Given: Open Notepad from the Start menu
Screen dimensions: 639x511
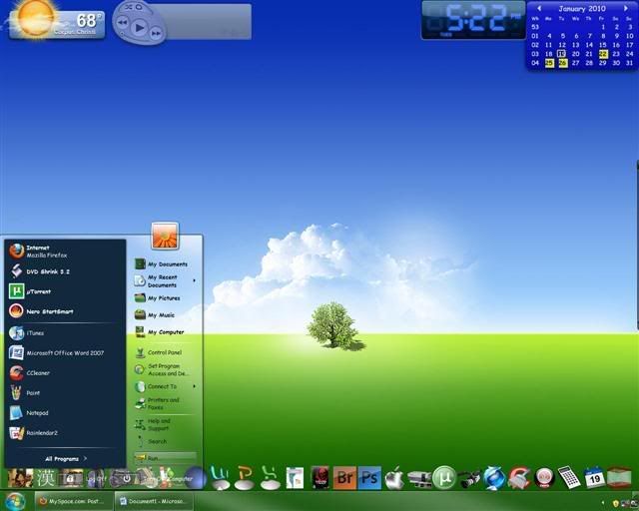Looking at the screenshot, I should click(65, 413).
